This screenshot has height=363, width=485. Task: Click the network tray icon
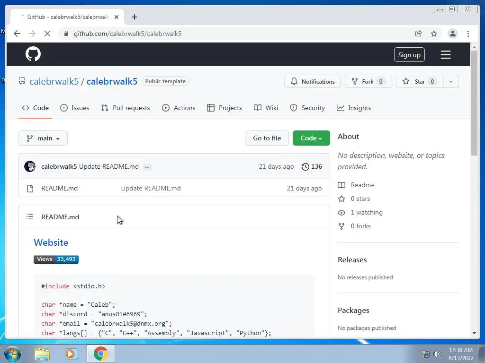click(x=426, y=354)
